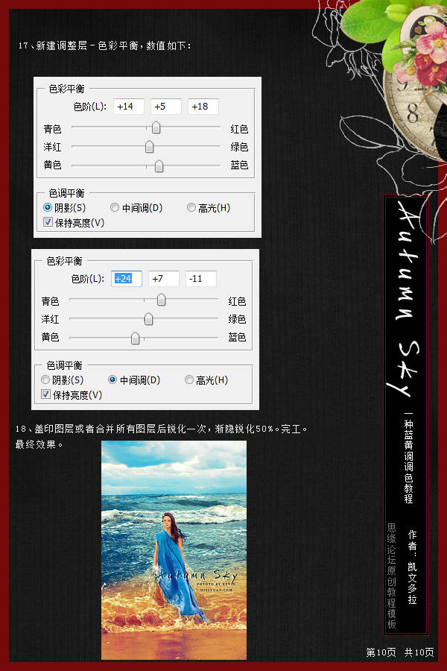447x671 pixels.
Task: Click the color level field showing +5
Action: point(165,107)
